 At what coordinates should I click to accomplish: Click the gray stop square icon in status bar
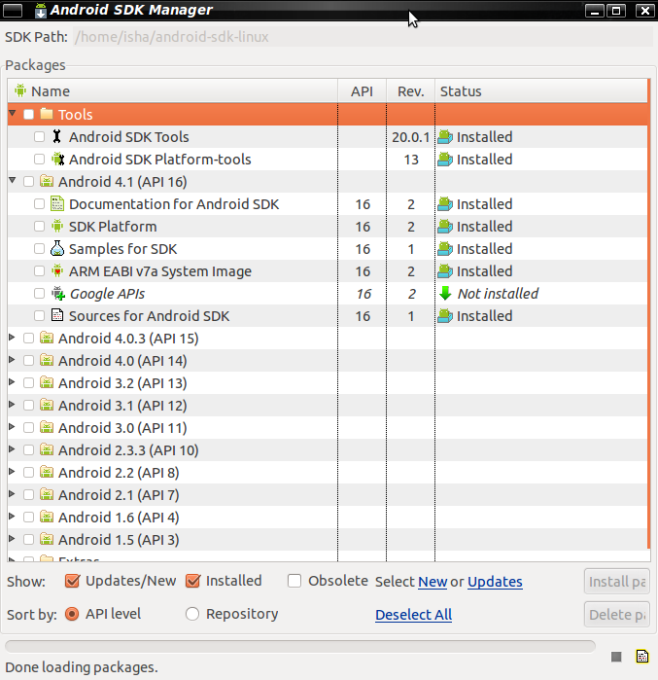[x=616, y=657]
